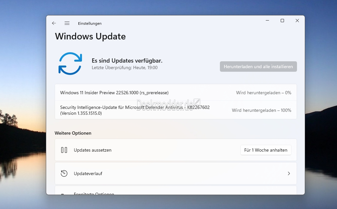The width and height of the screenshot is (337, 209).
Task: Click the 'Es sind Updates verfügbar.' heading
Action: tap(127, 61)
